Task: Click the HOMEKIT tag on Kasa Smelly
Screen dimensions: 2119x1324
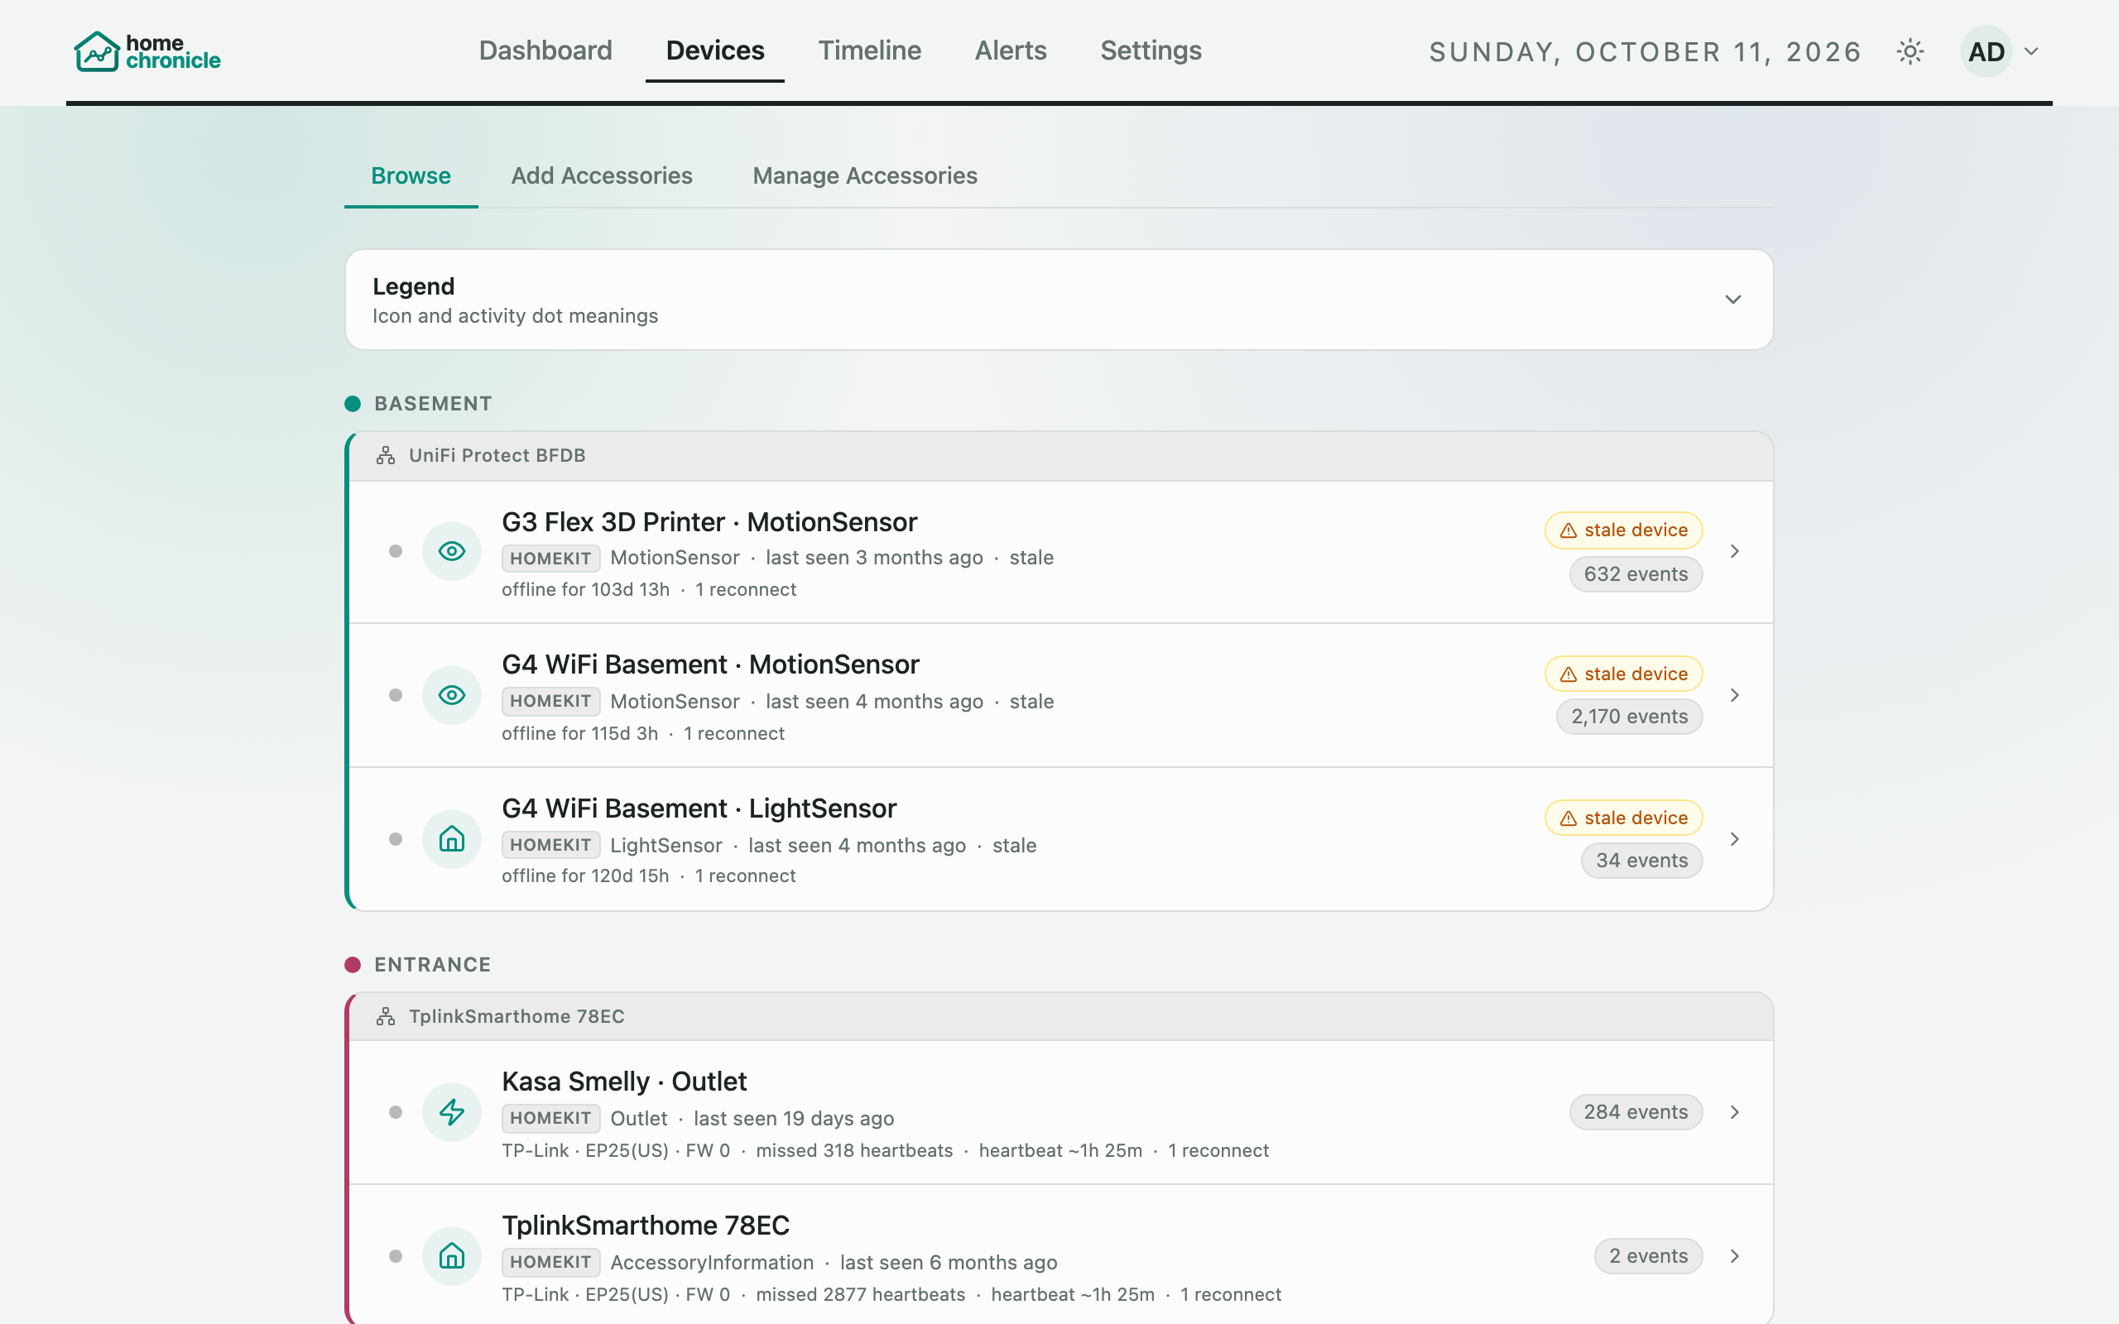Action: [x=550, y=1118]
